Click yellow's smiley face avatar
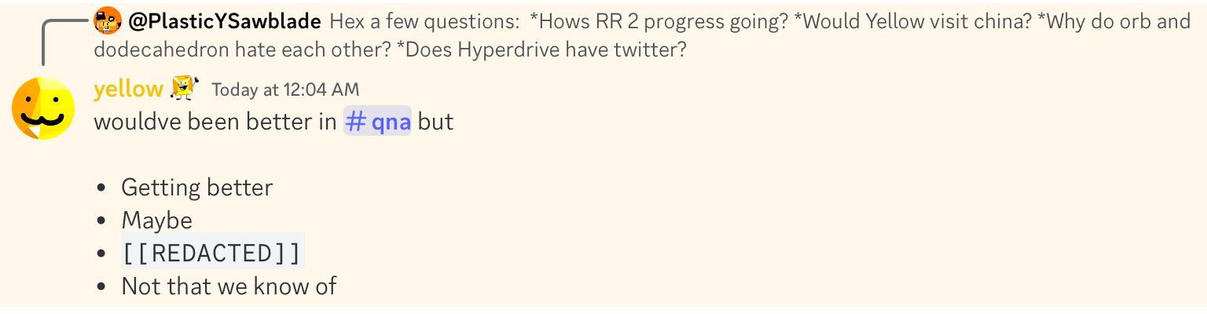Image resolution: width=1207 pixels, height=314 pixels. click(43, 108)
